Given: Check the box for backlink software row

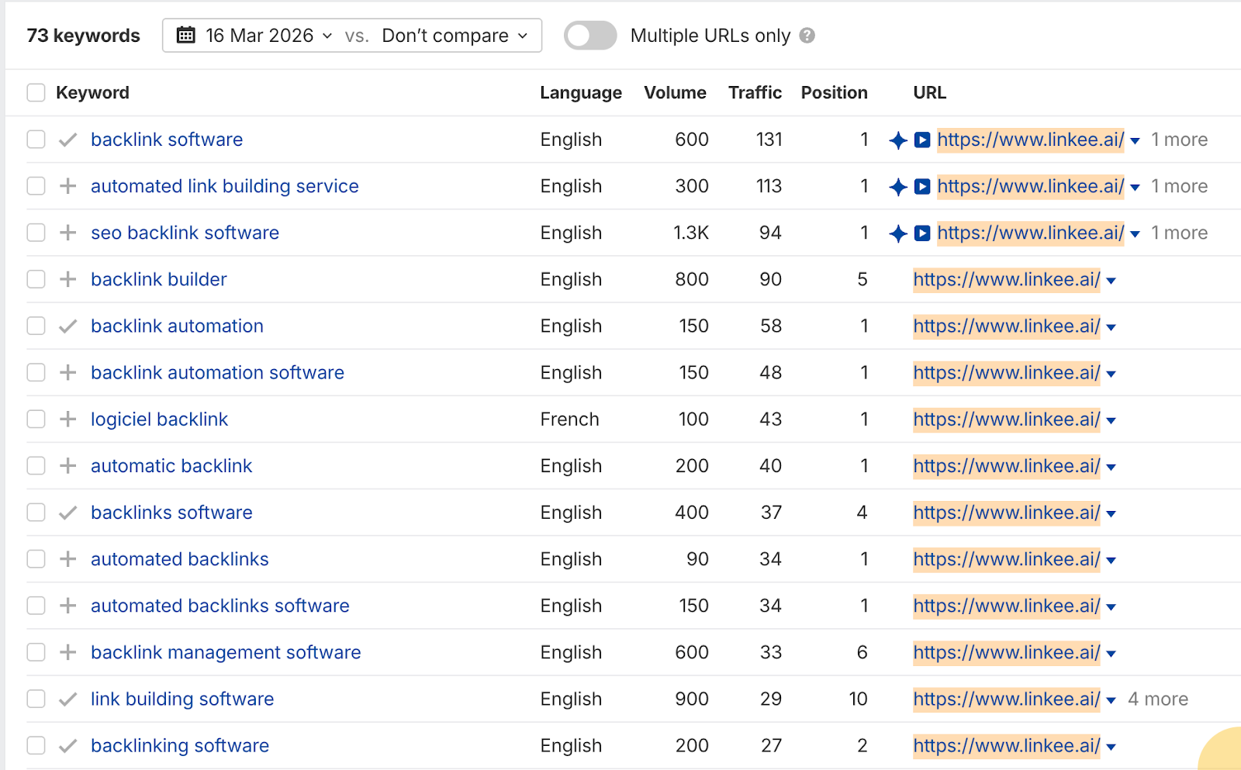Looking at the screenshot, I should pos(36,140).
